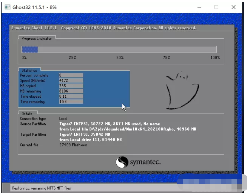Click the Percent complete value field
The width and height of the screenshot is (247, 196).
coord(71,75)
